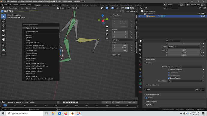Viewport: 207px width, 116px height.
Task: Select the Select Box tool
Action: coord(4,16)
